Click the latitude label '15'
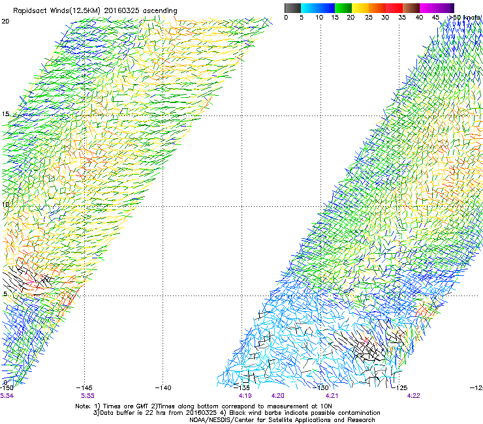The image size is (483, 424). click(x=5, y=114)
